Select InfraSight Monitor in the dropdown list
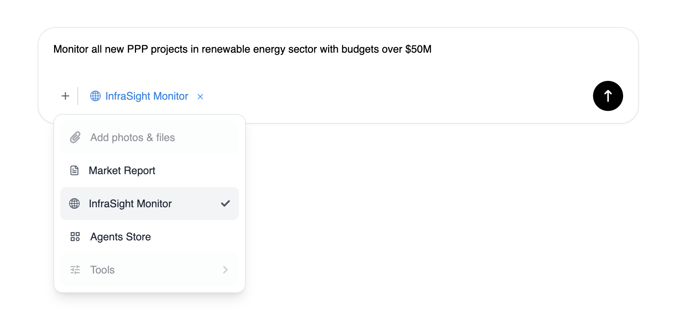The width and height of the screenshot is (693, 334). click(x=150, y=203)
